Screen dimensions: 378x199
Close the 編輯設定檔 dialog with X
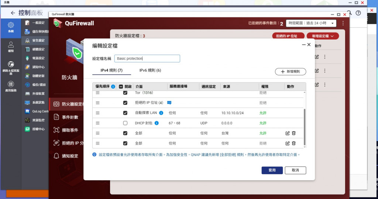click(309, 45)
